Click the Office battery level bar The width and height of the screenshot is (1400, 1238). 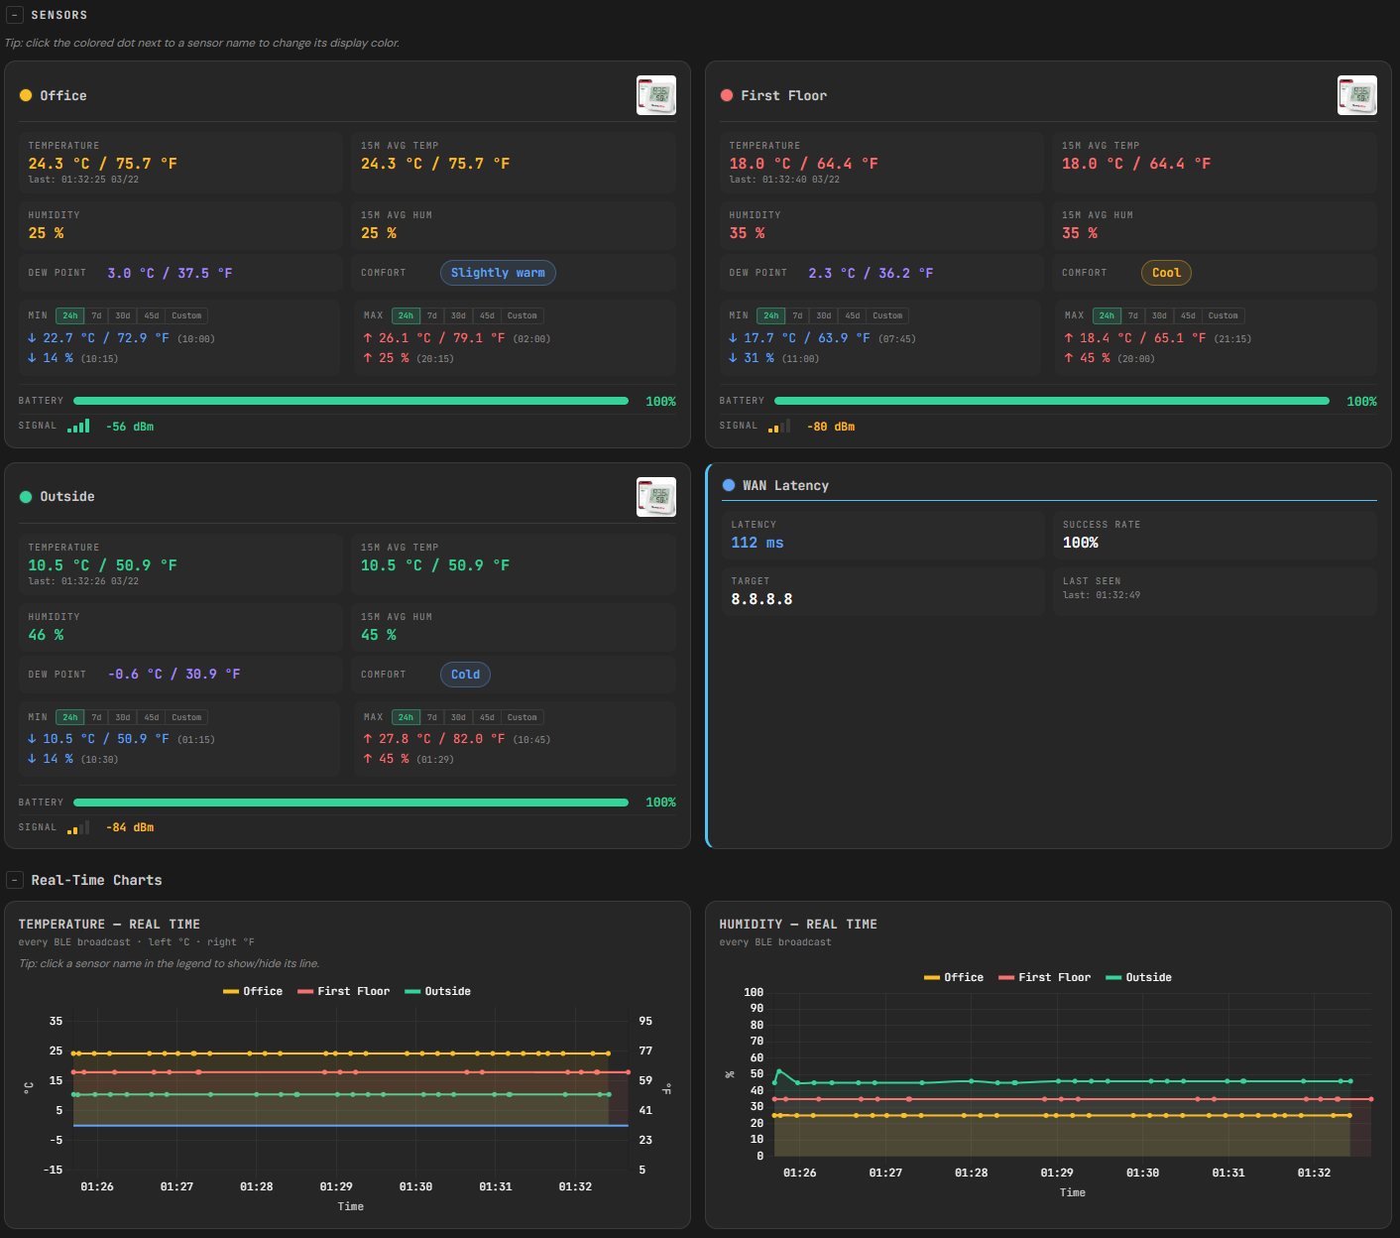pos(350,401)
